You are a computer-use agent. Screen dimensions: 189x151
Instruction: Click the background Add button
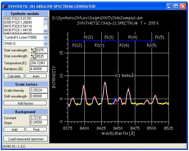[x=14, y=130]
